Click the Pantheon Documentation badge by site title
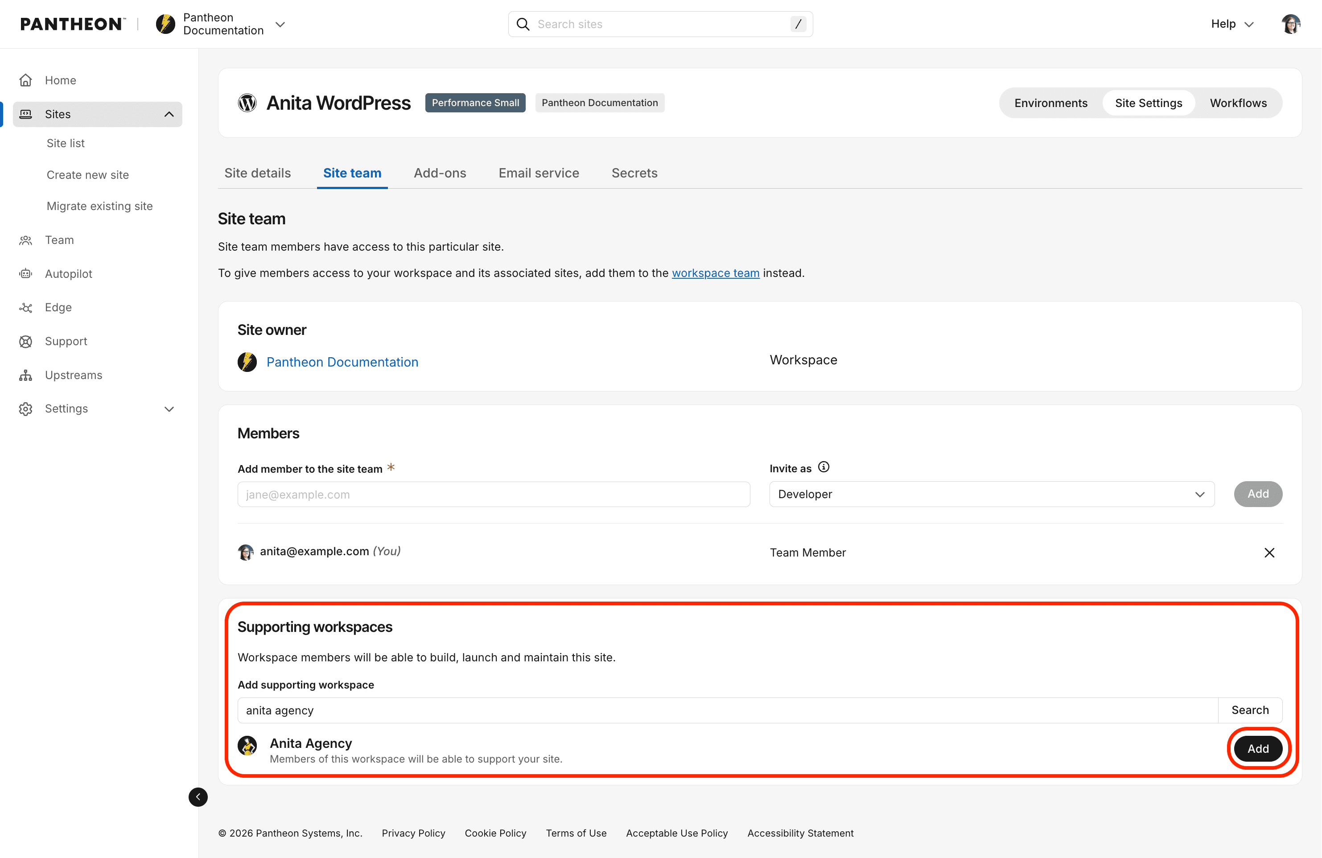Viewport: 1322px width, 858px height. (x=600, y=103)
